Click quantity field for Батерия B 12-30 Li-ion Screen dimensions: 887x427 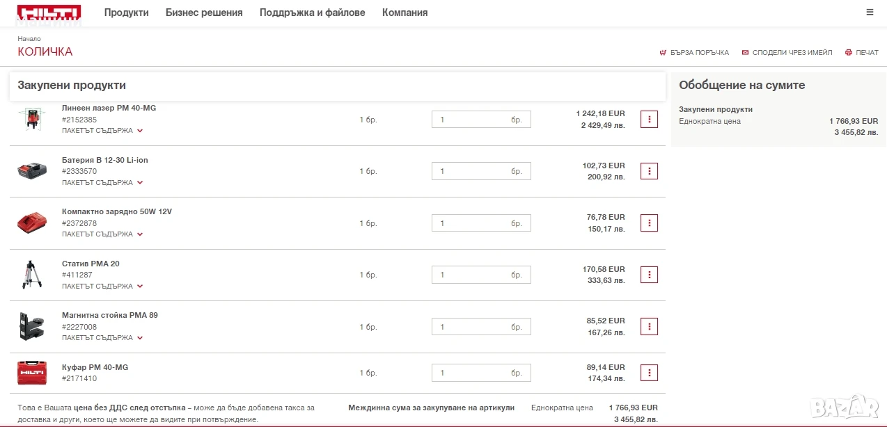click(481, 171)
